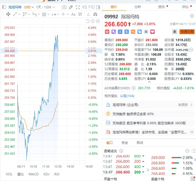
Task: Open the 认股(104) warrants link
Action: pos(127,96)
